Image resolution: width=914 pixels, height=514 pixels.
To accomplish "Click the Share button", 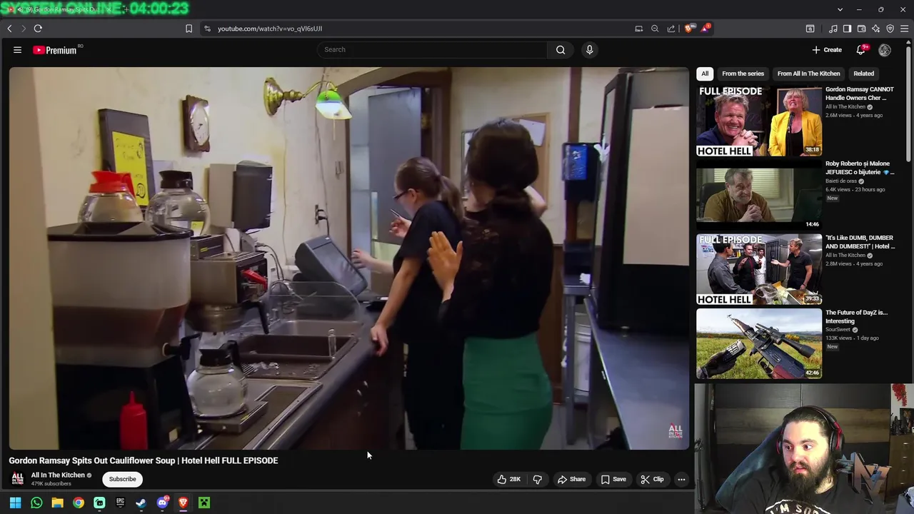I will point(571,479).
